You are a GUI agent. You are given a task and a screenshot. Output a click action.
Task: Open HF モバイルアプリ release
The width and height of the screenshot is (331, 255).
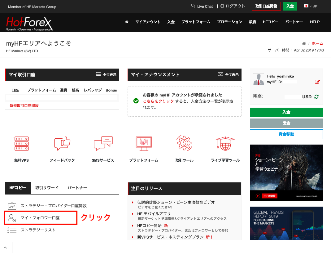154,214
